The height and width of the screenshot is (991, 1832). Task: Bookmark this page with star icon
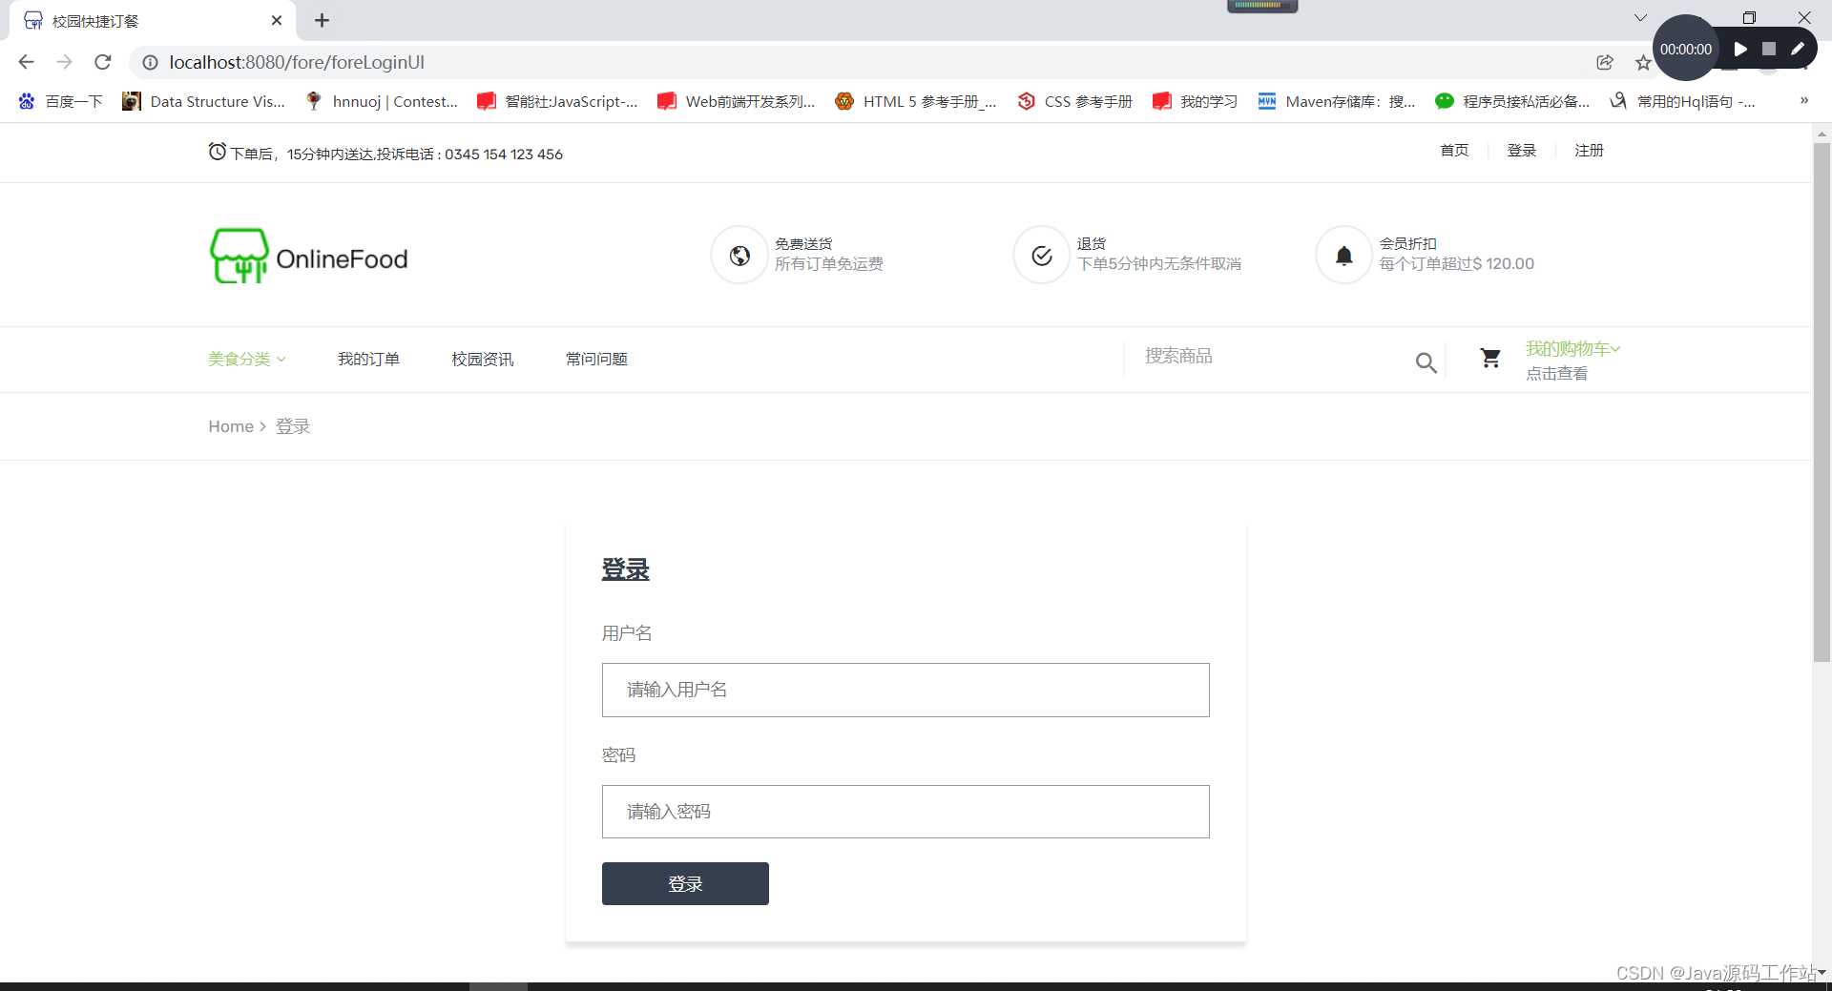(1642, 63)
